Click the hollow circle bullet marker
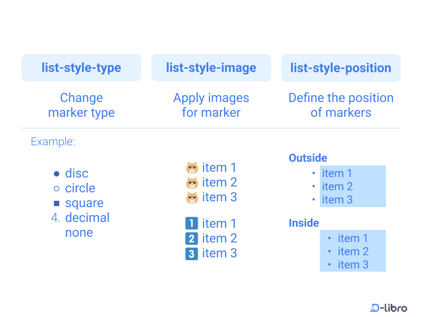The width and height of the screenshot is (423, 317). (57, 189)
